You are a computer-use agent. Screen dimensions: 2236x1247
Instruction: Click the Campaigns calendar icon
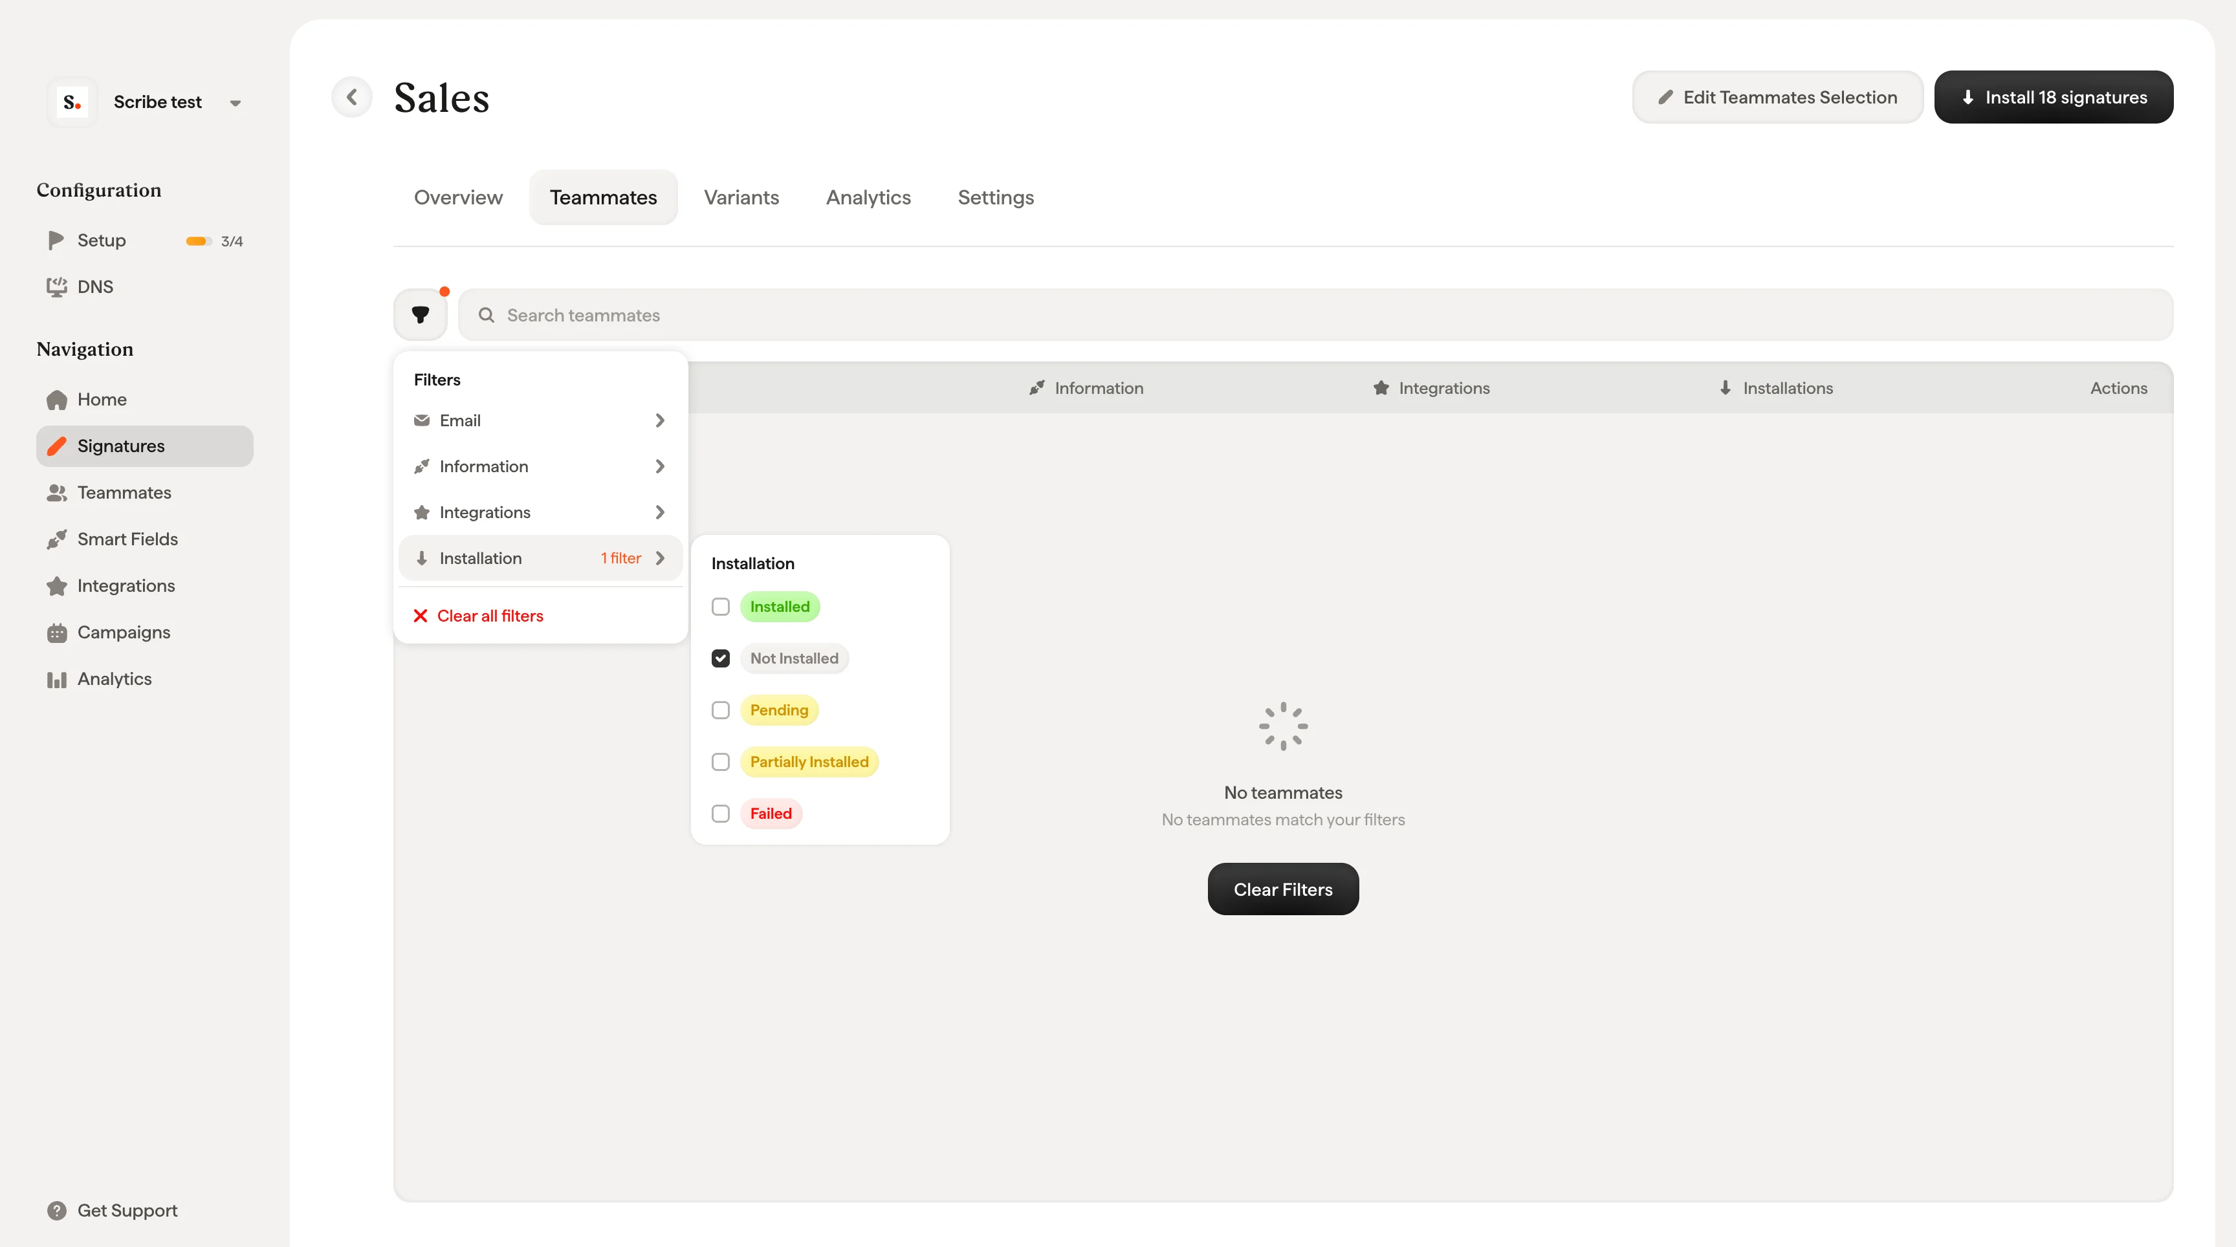tap(56, 633)
